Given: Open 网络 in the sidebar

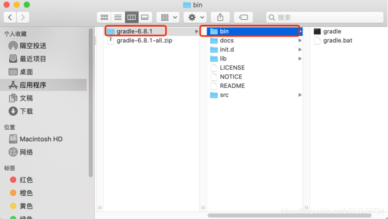Looking at the screenshot, I should (43, 152).
